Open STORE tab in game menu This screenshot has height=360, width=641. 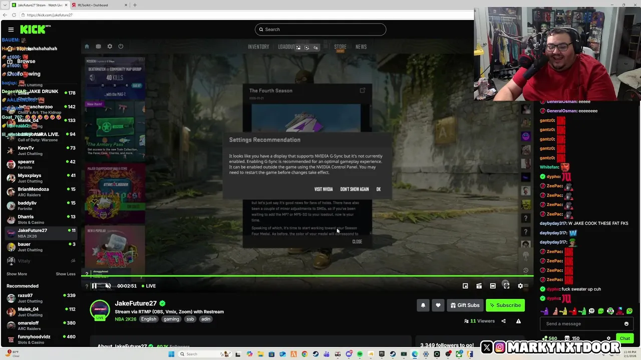340,47
